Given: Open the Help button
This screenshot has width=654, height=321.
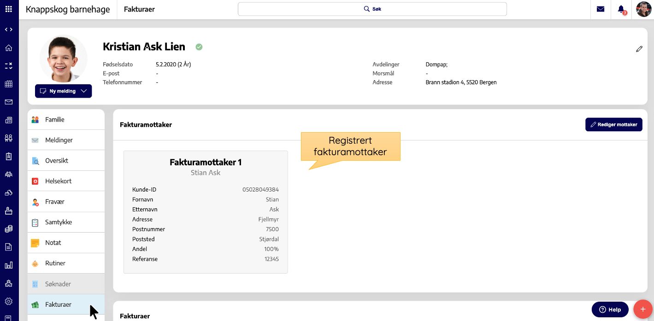Looking at the screenshot, I should tap(610, 309).
